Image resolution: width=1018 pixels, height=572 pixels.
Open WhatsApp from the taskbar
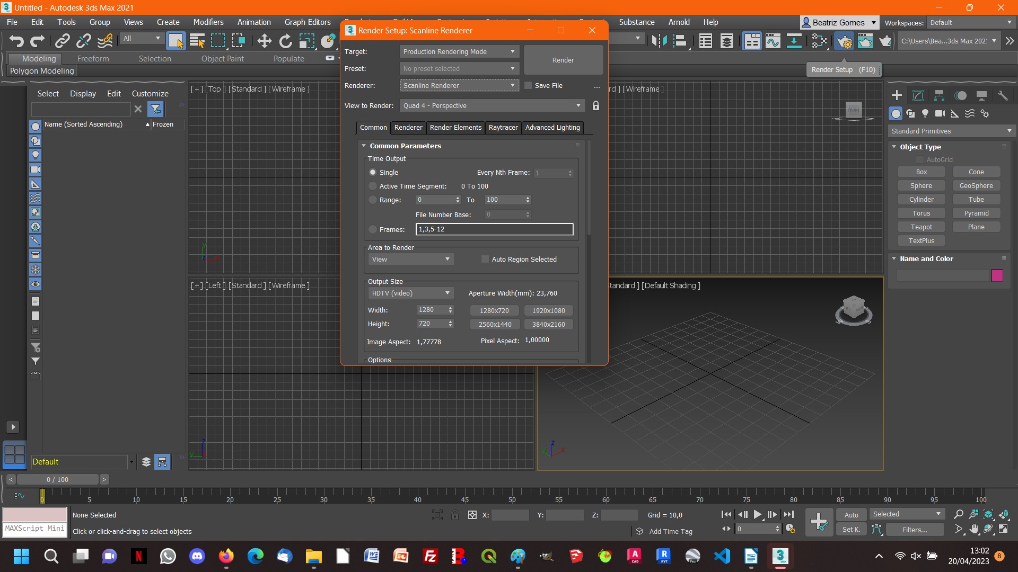[x=168, y=556]
